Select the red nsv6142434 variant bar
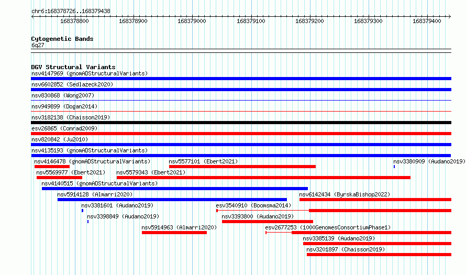Viewport: 466px width, 275px height. click(x=375, y=200)
